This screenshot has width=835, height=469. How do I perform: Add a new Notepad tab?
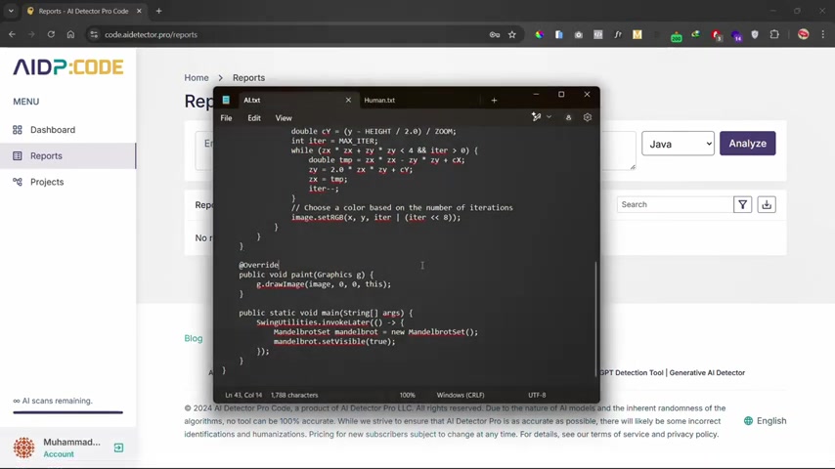494,100
